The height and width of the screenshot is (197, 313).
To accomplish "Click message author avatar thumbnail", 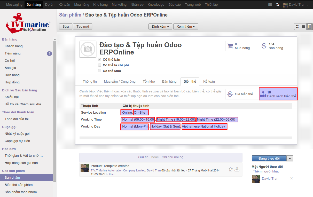I will pyautogui.click(x=85, y=168).
